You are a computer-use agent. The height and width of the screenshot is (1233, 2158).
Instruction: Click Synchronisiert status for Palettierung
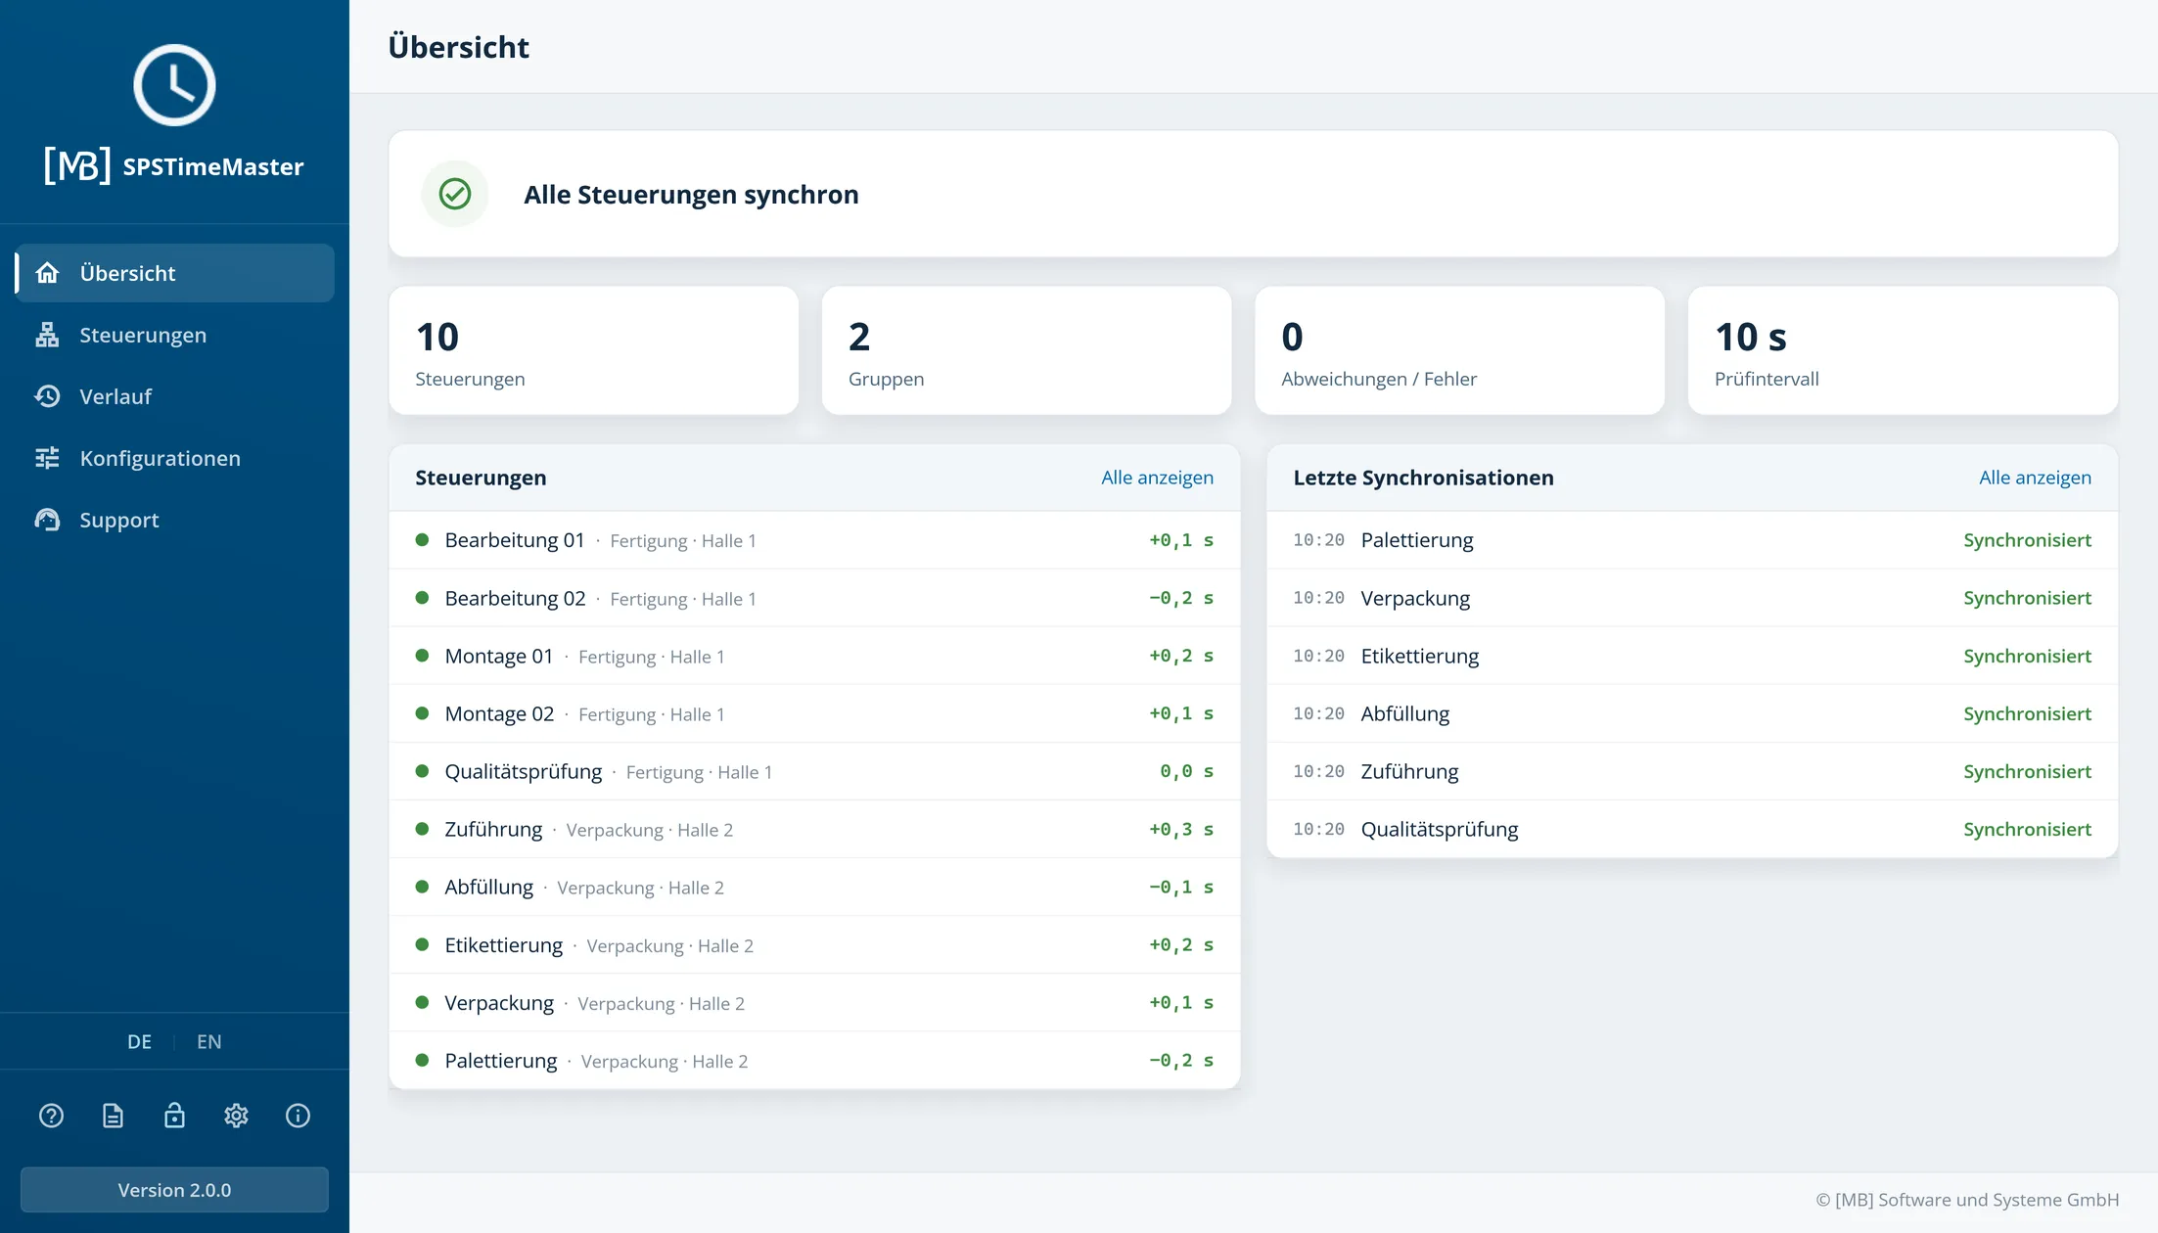[2027, 540]
